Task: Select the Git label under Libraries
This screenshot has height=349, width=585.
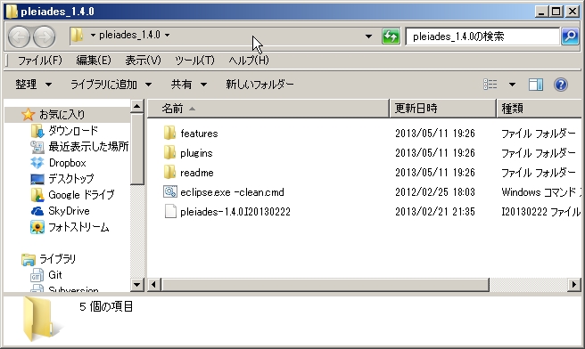Action: (55, 275)
